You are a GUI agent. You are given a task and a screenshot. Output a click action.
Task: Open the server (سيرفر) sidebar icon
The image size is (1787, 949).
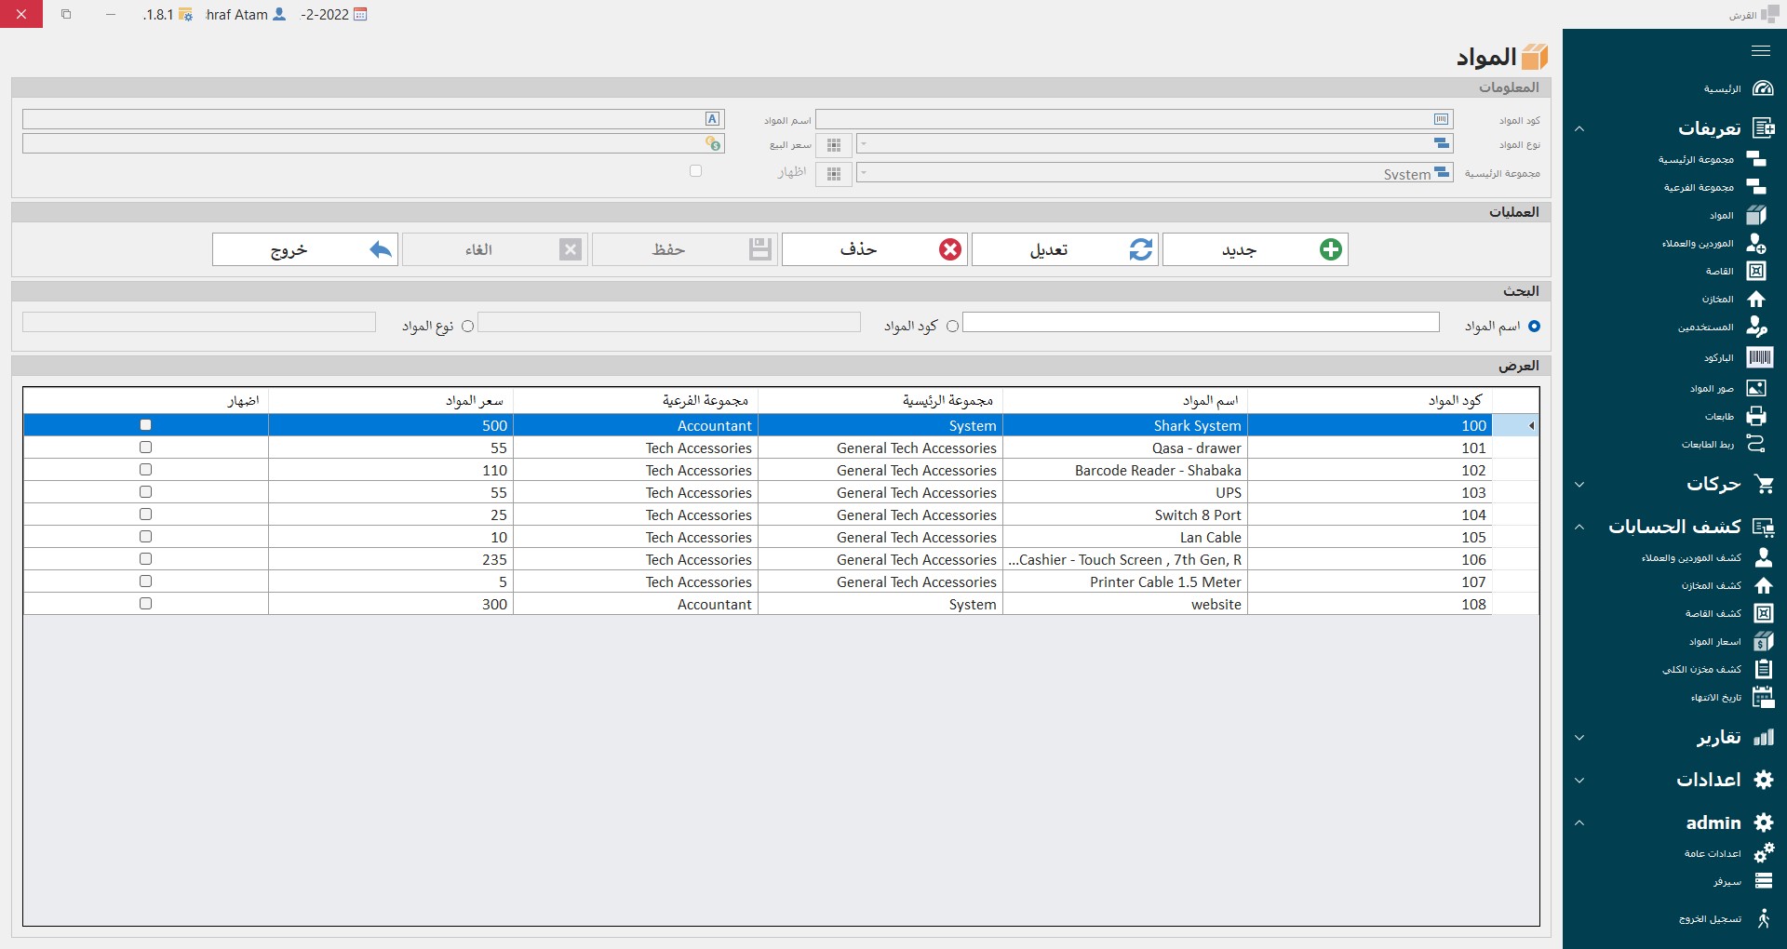pos(1763,881)
